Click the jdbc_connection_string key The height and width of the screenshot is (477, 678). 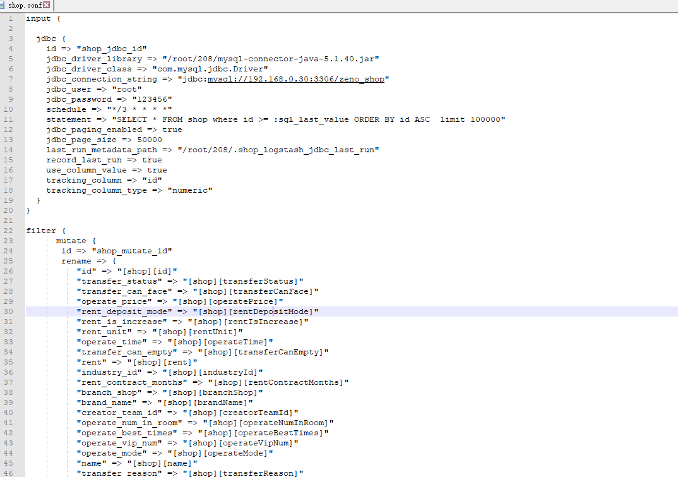102,79
